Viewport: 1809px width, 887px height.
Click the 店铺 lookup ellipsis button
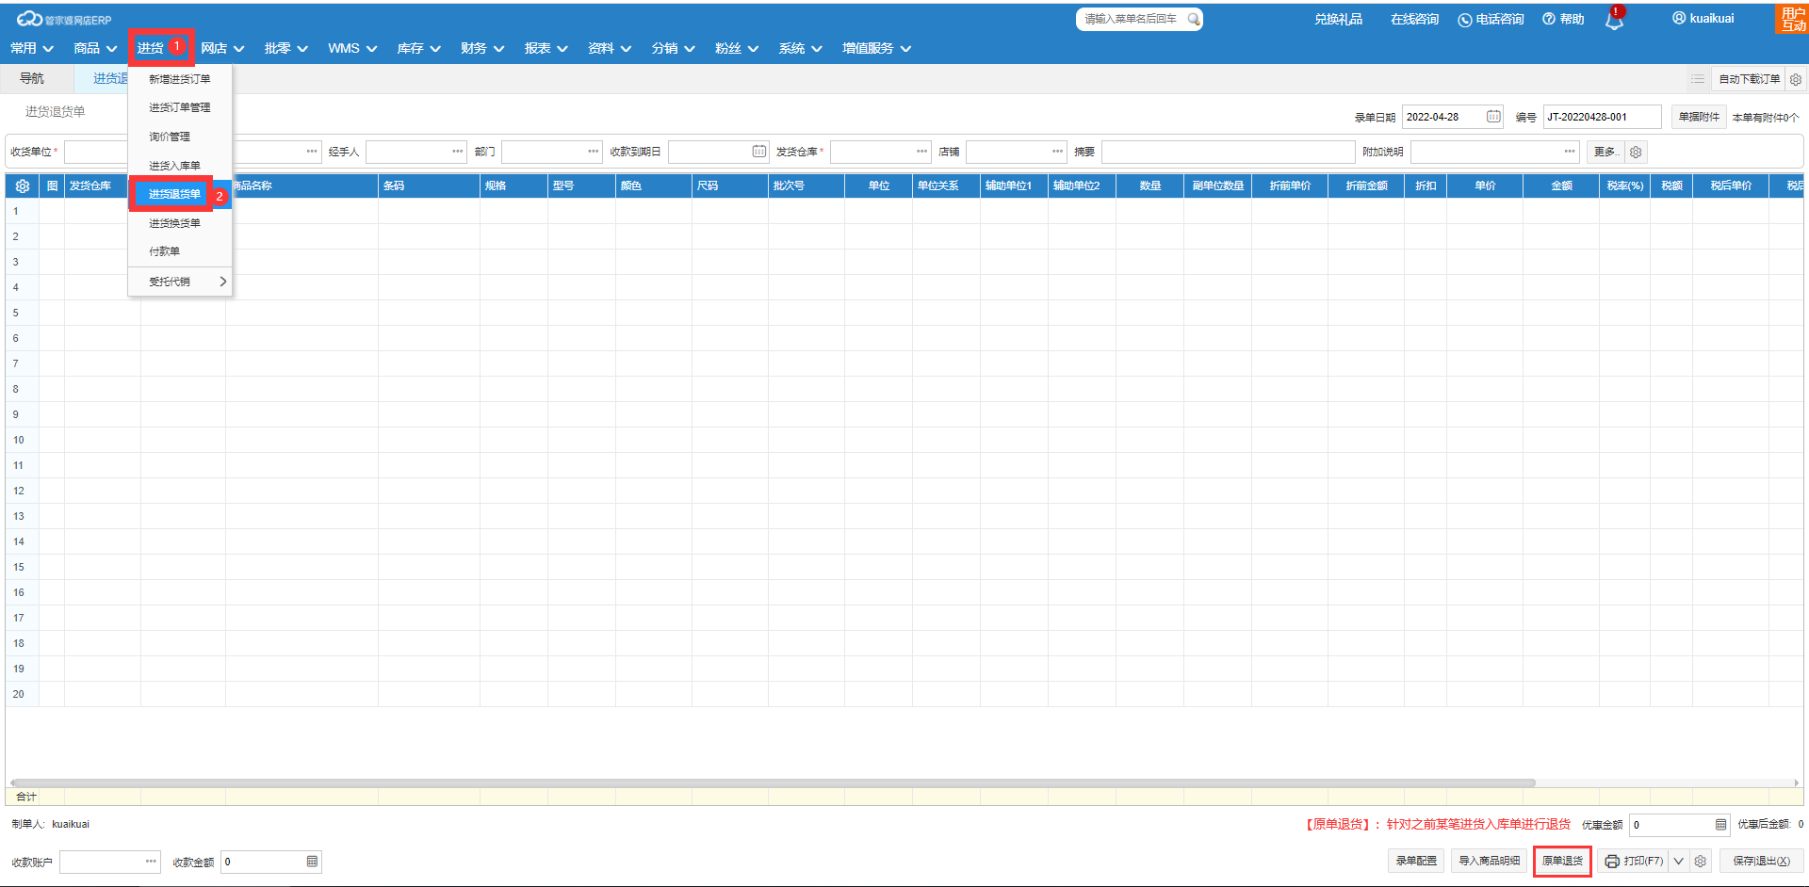1058,152
